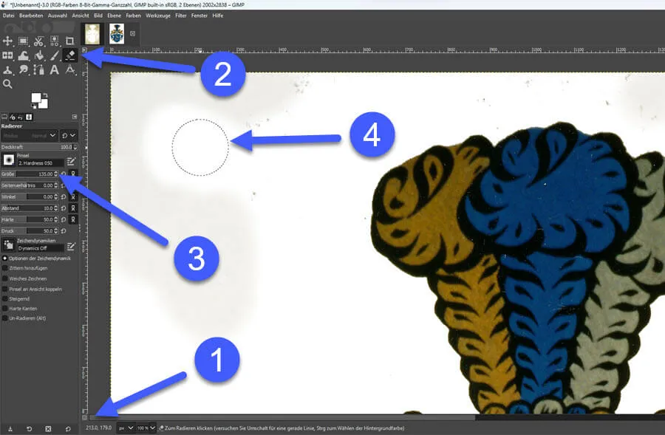Toggle the Harte Kanten option
The width and height of the screenshot is (665, 435).
5,308
